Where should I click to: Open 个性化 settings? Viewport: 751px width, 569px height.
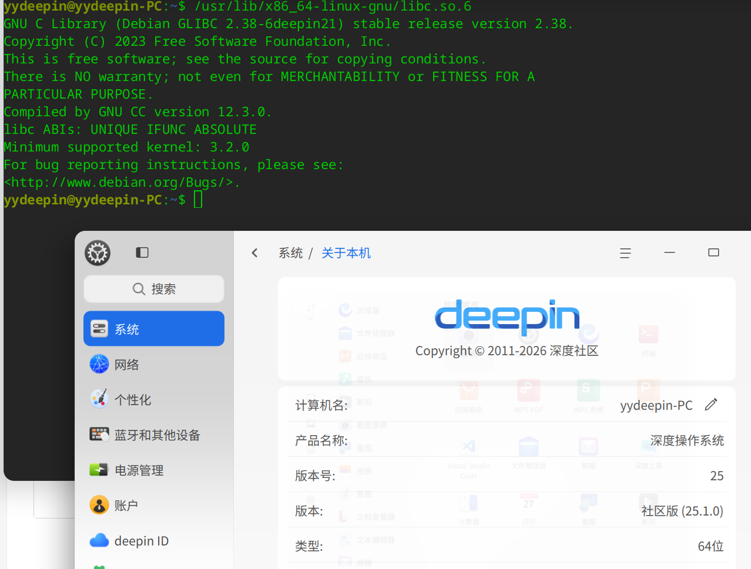(154, 400)
